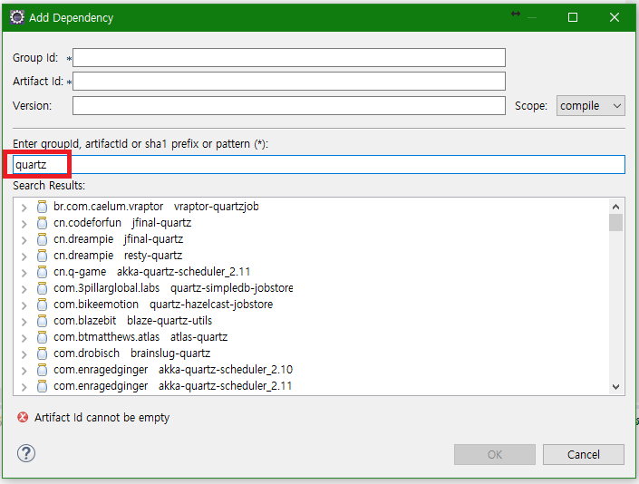This screenshot has width=639, height=484.
Task: Select the atlas-quartz result text
Action: 198,337
